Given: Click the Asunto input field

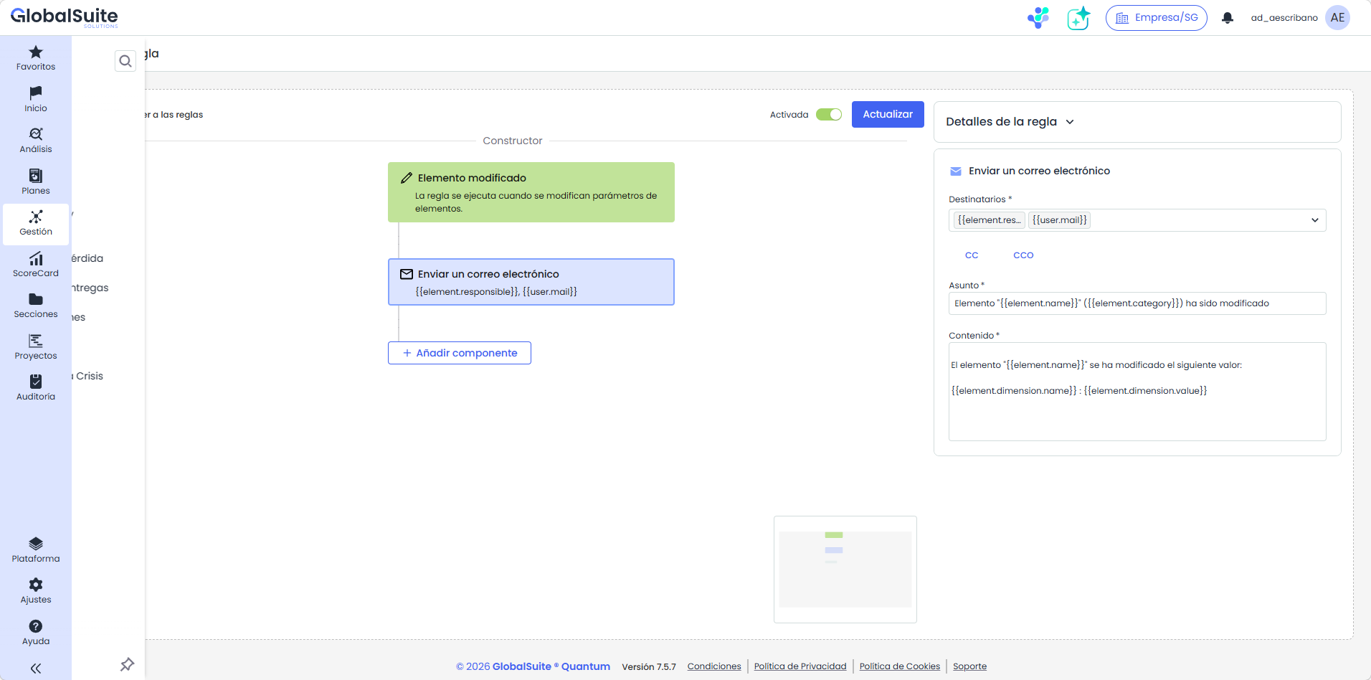Looking at the screenshot, I should 1137,303.
